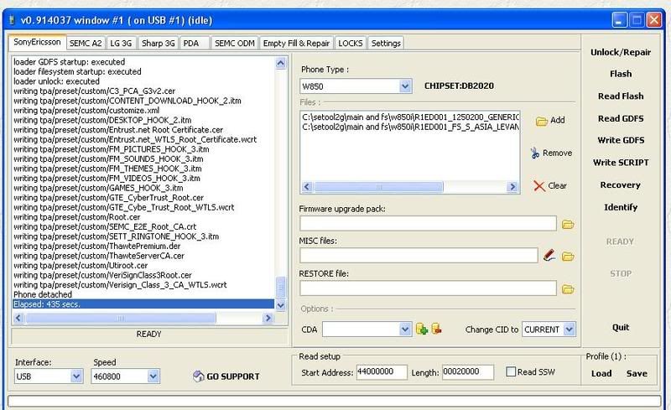Switch to the LG 3G tab

coord(121,44)
